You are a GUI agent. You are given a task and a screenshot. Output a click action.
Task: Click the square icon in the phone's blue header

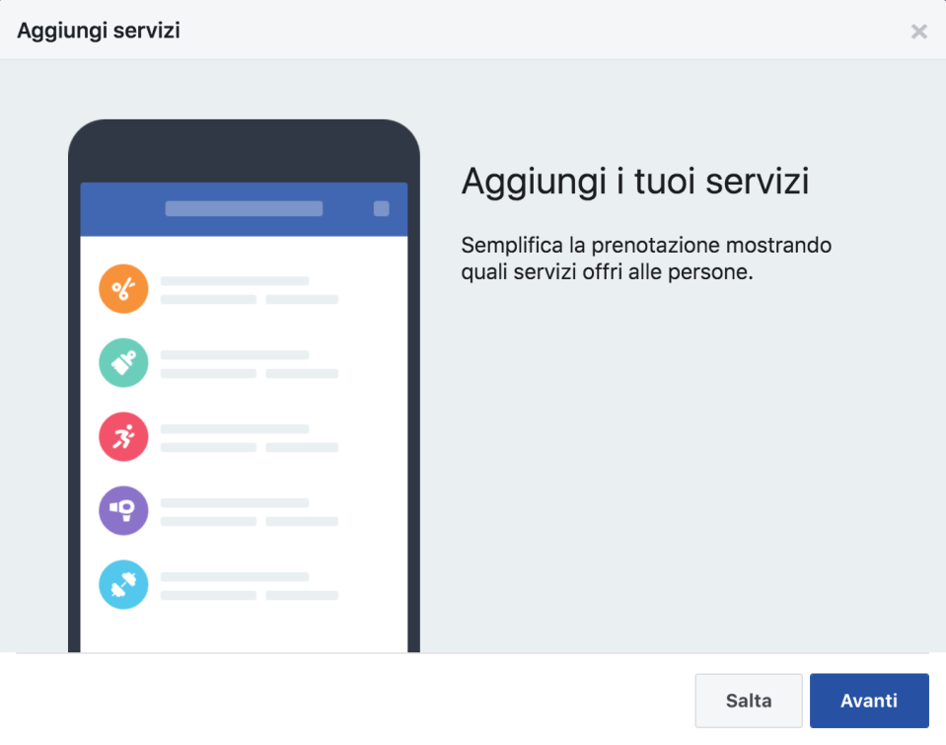pyautogui.click(x=383, y=208)
